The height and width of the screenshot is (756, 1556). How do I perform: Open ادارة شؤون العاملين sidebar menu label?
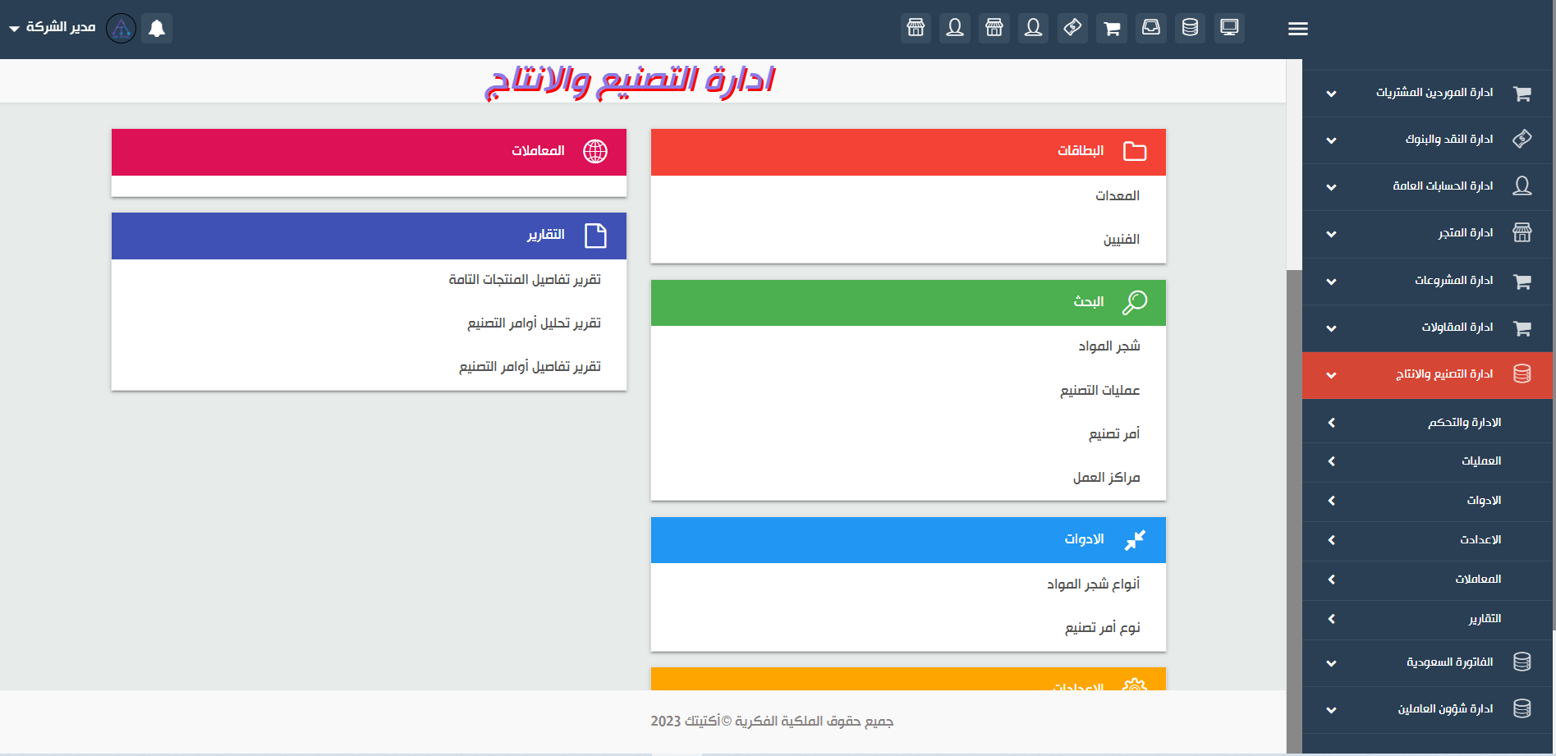[x=1445, y=709]
